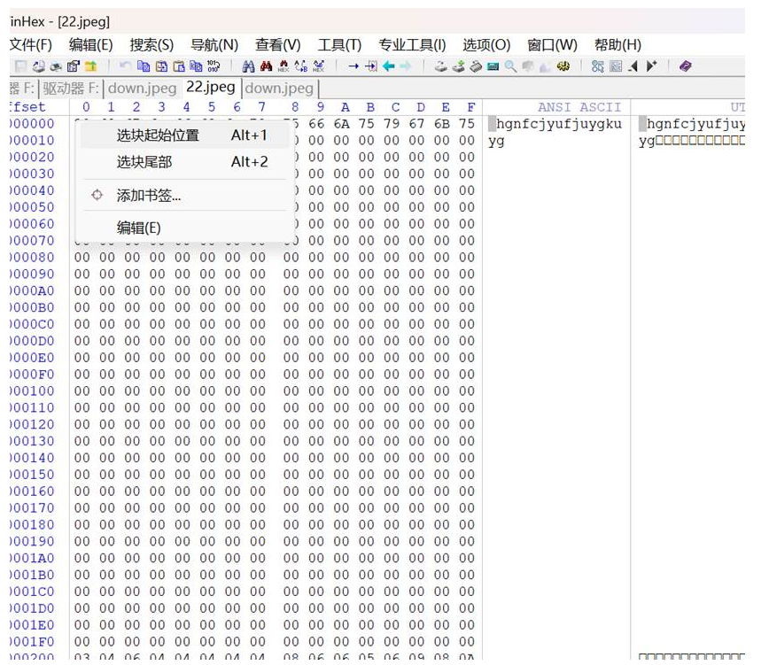The width and height of the screenshot is (769, 665).
Task: Open the file Properties toolbar icon
Action: [74, 66]
